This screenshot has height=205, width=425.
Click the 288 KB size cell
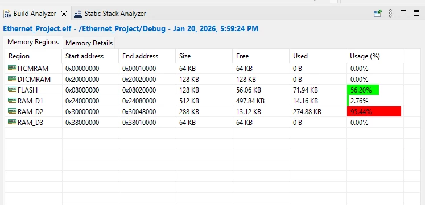tap(189, 112)
